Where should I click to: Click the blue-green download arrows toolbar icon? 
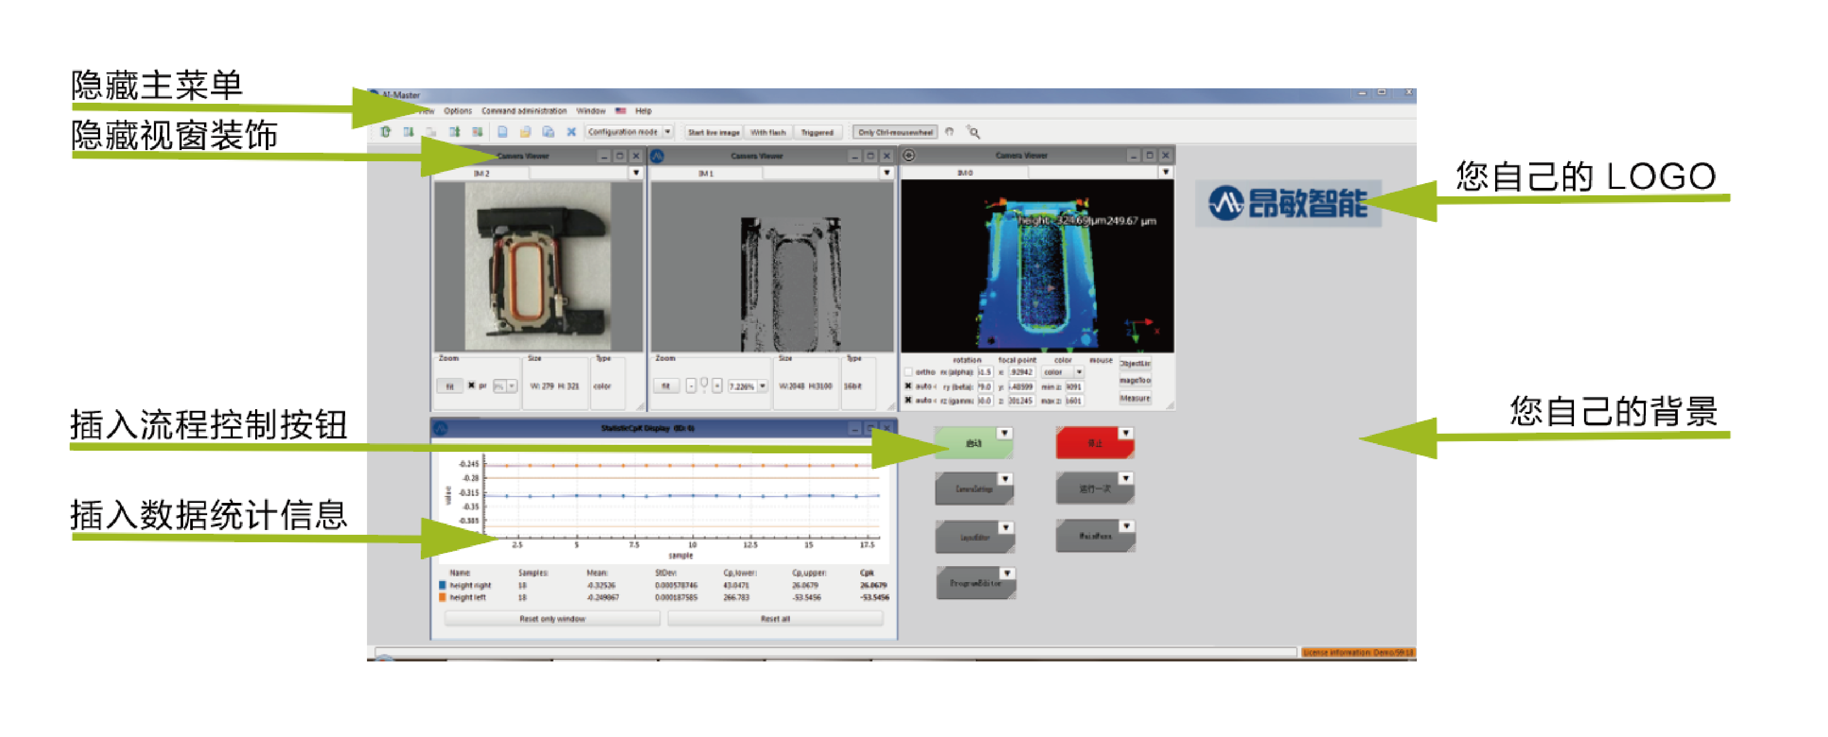tap(409, 132)
